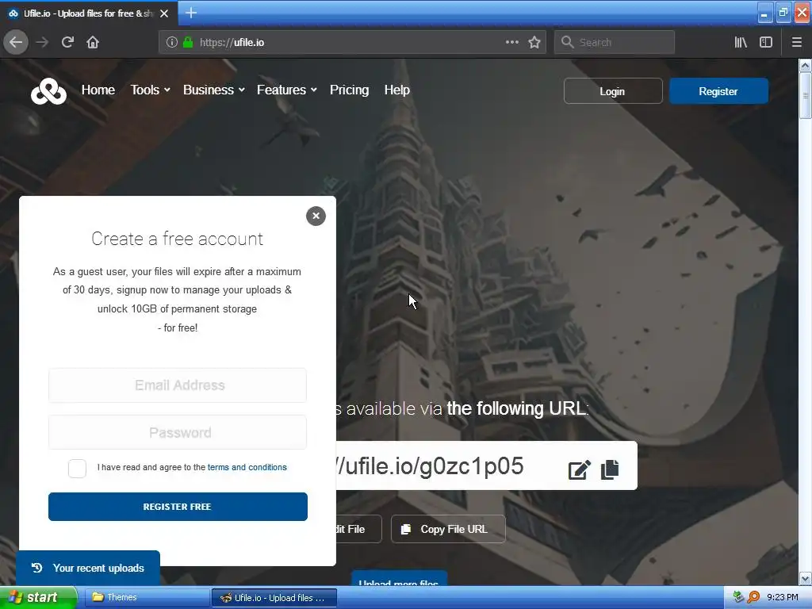Expand the Features dropdown menu
This screenshot has height=609, width=812.
(x=287, y=90)
